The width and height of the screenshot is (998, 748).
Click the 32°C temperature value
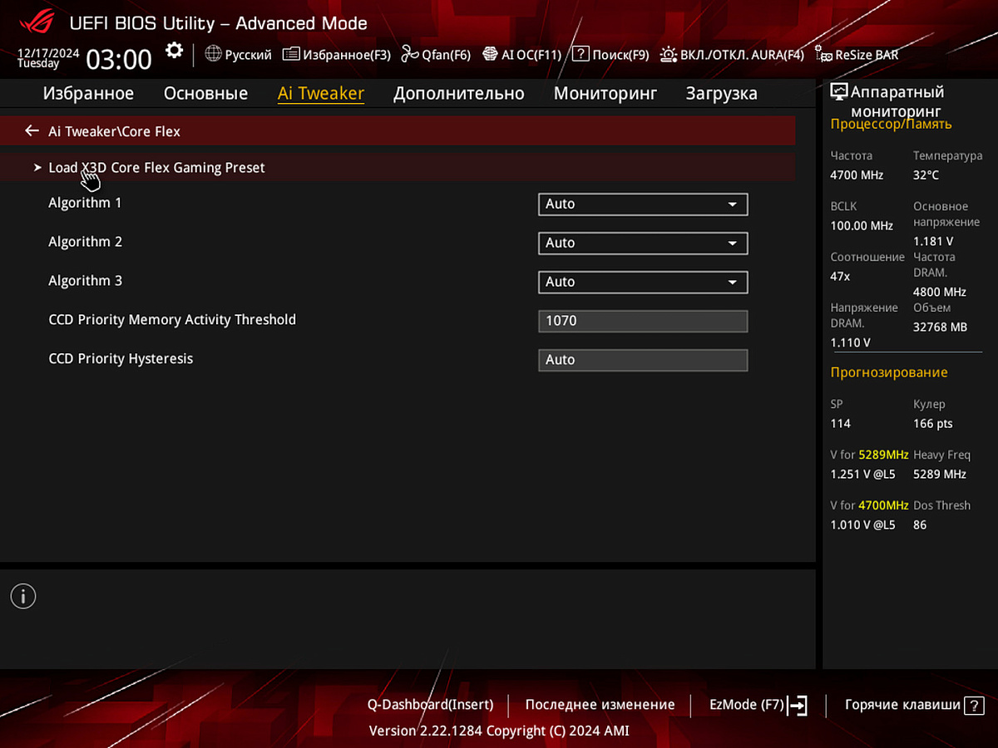click(x=926, y=175)
